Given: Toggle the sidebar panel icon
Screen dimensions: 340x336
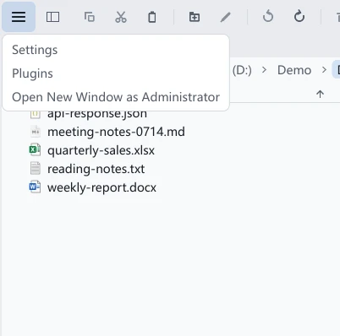Looking at the screenshot, I should click(52, 17).
